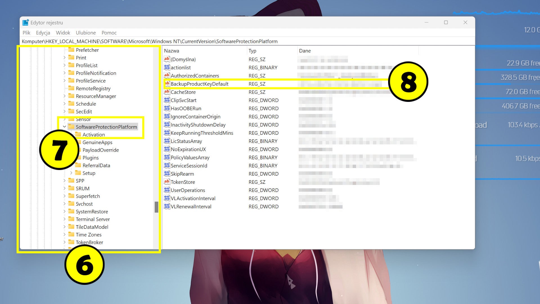Maximize the Edytor rejestru window
540x304 pixels.
tap(446, 23)
